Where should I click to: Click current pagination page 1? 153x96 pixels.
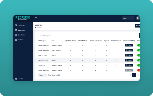(x=134, y=75)
